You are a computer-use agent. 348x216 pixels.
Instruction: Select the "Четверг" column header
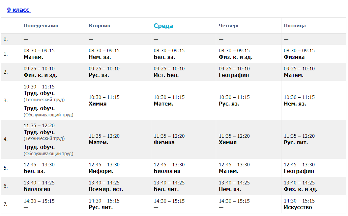(229, 26)
